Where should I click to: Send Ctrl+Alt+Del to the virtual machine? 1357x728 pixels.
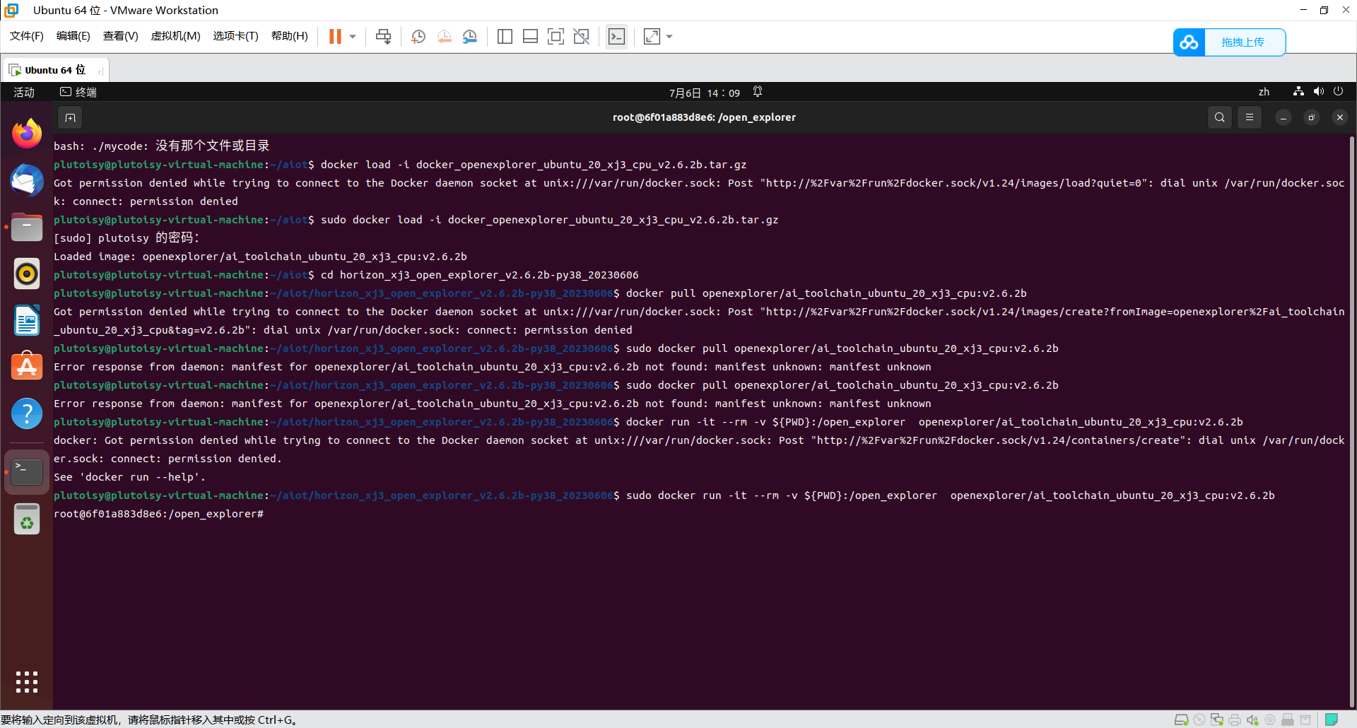click(x=383, y=37)
